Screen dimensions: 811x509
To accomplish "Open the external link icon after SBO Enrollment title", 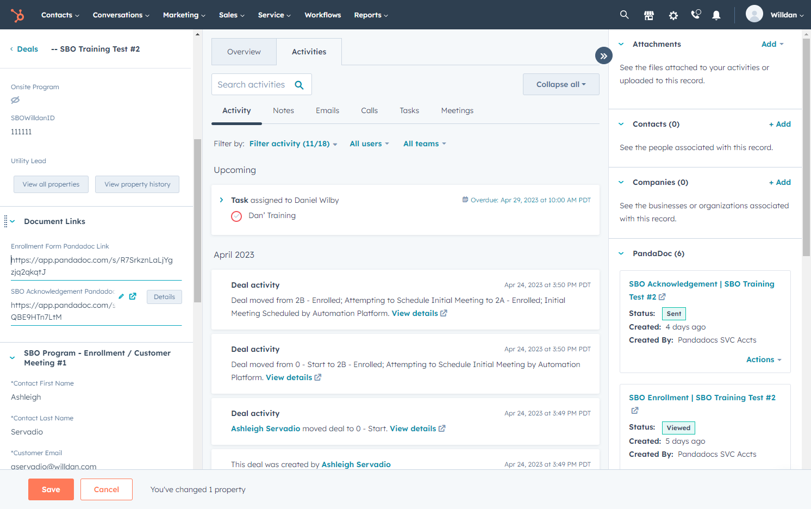I will coord(635,411).
